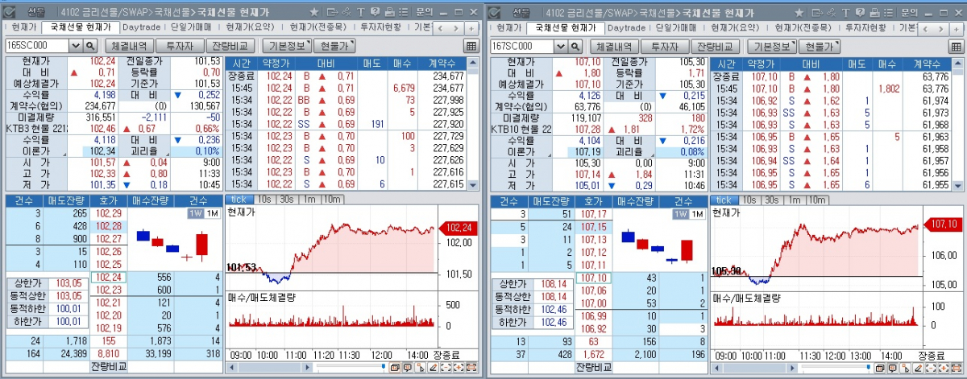Click 체결내역 button in left window
This screenshot has height=379, width=967.
click(129, 47)
